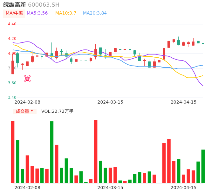Click the first red volume bar at far left
Screen dimensions: 218x192
(x=13, y=152)
